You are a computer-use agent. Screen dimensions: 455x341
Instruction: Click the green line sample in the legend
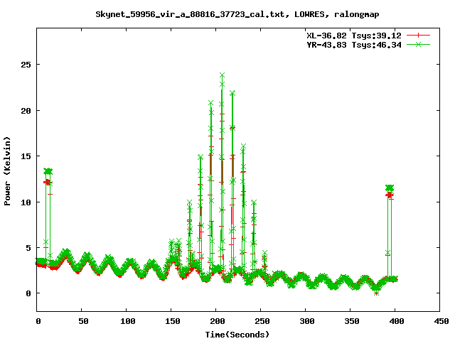tap(418, 44)
